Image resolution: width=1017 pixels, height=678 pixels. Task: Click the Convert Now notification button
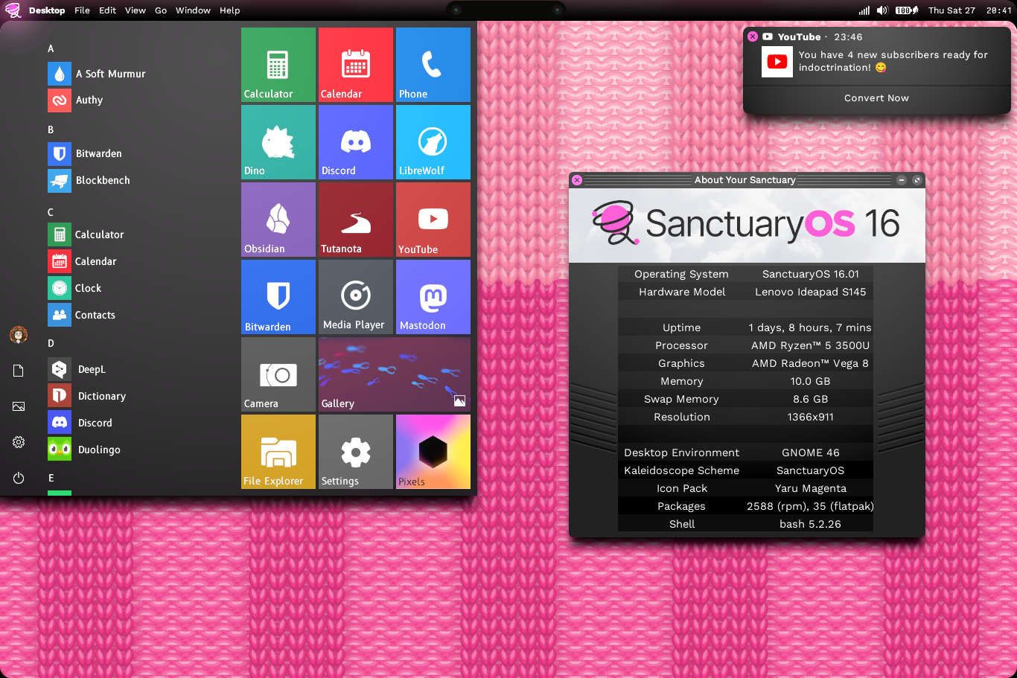876,98
